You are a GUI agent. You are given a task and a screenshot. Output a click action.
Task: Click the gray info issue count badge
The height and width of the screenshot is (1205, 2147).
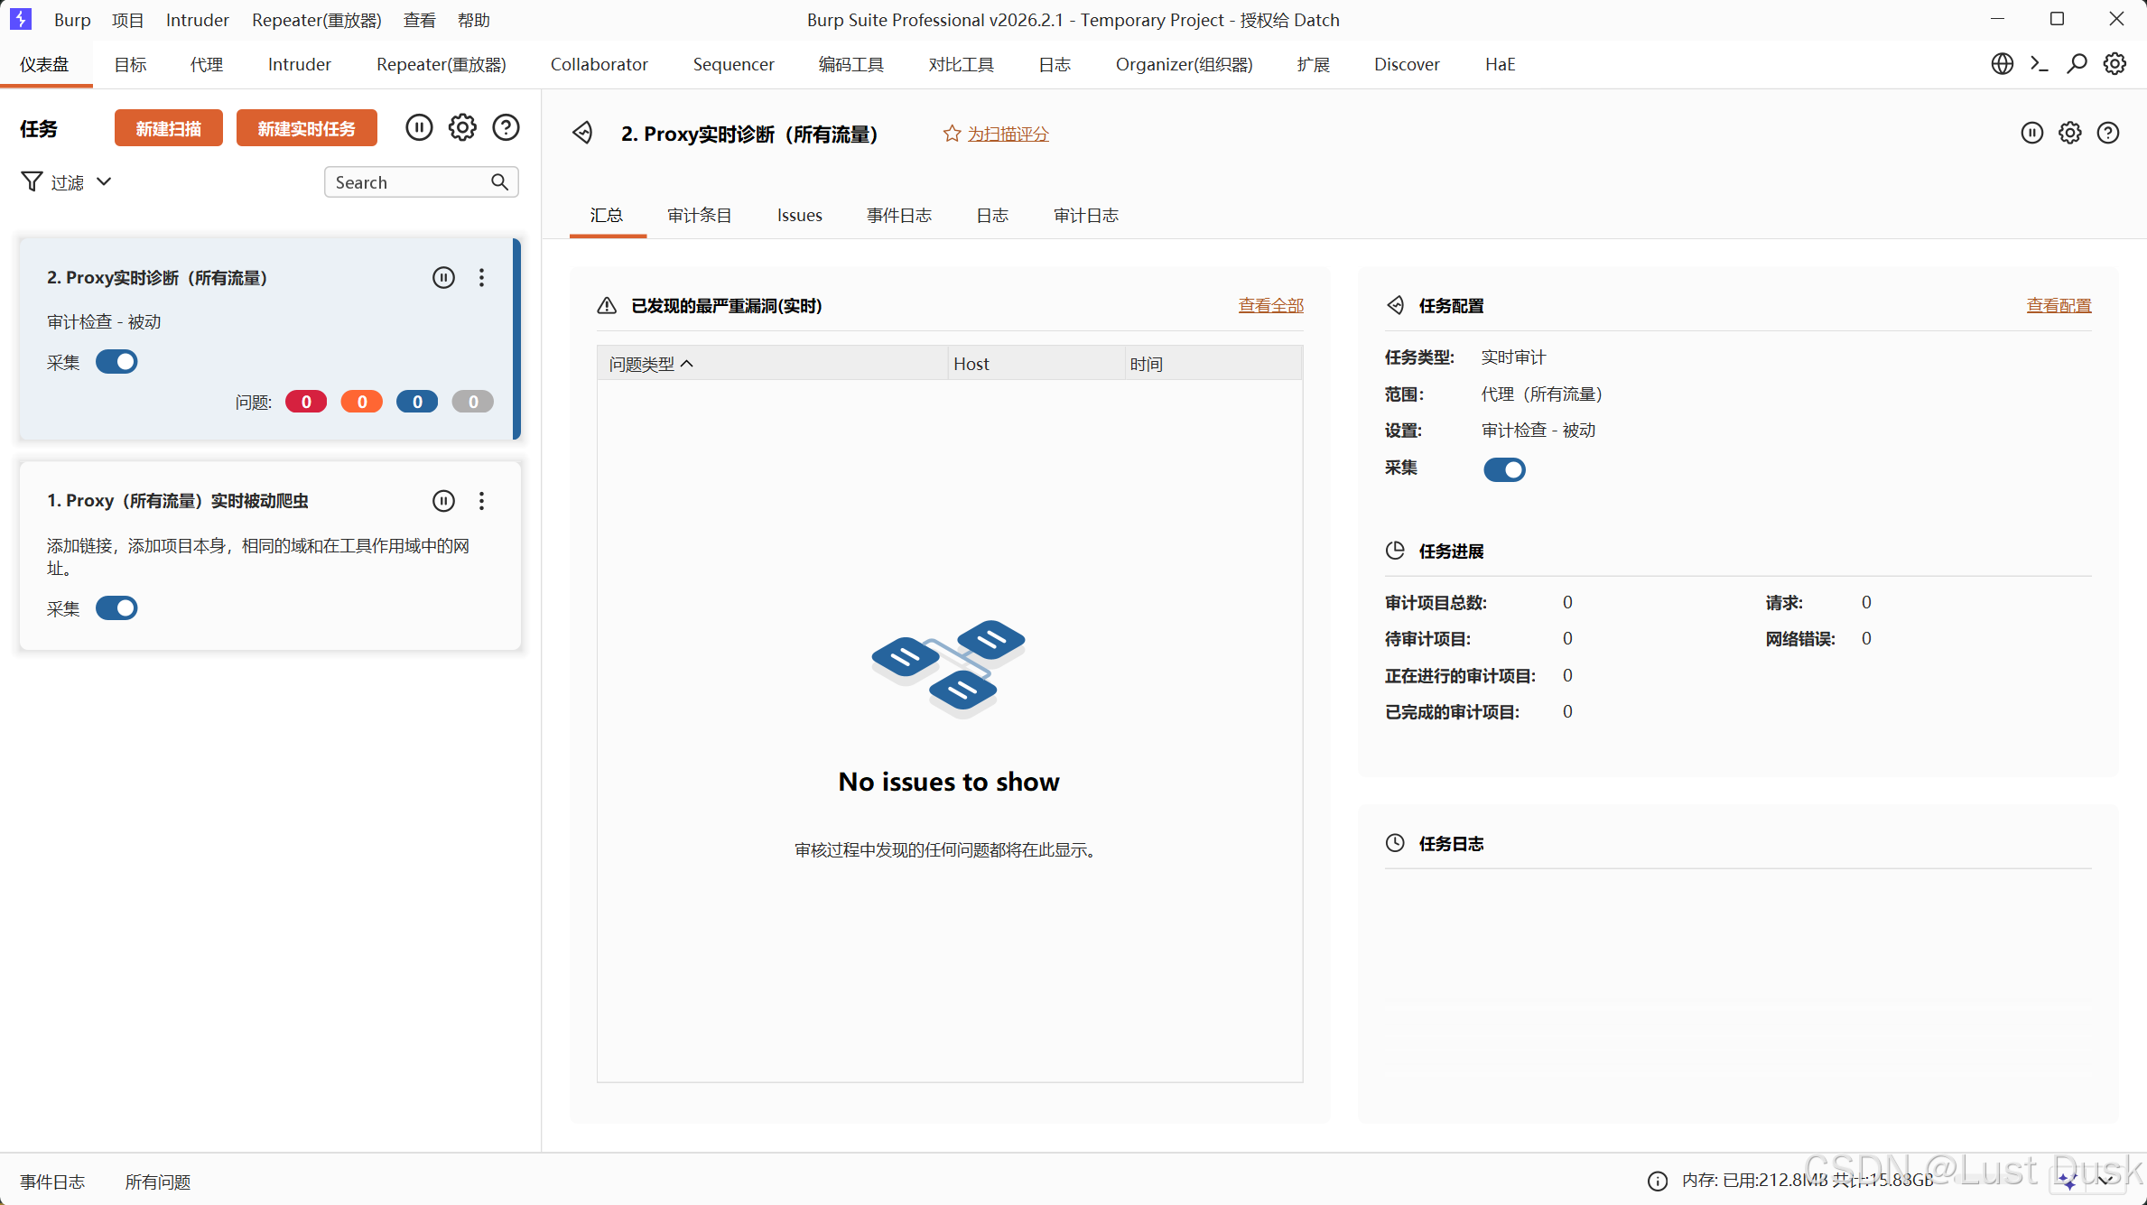[473, 402]
